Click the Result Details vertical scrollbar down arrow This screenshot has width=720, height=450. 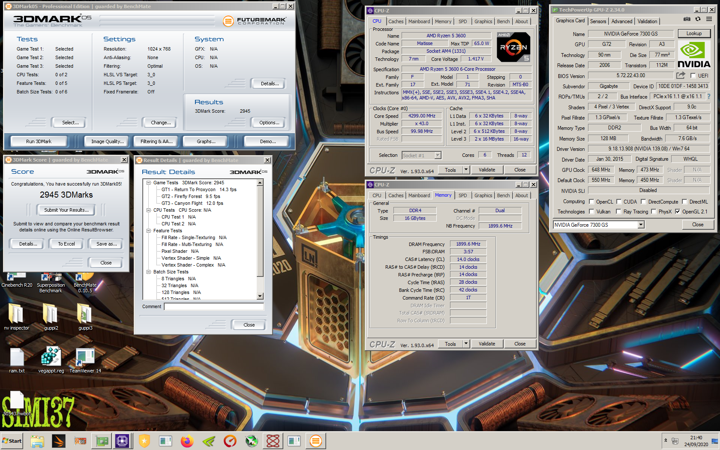pos(260,296)
